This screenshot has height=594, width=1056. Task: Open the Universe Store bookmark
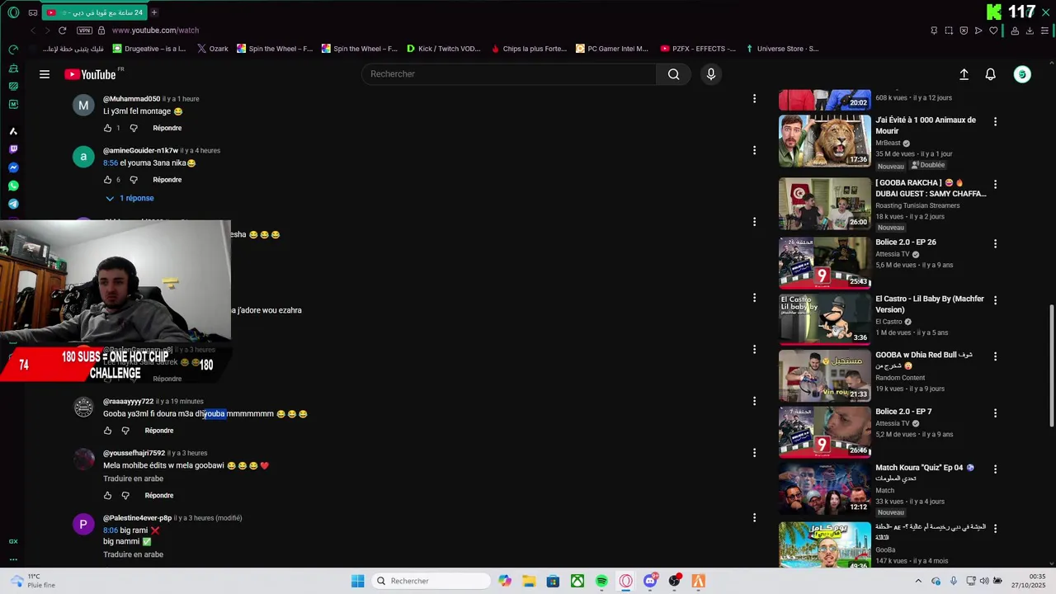click(x=782, y=49)
